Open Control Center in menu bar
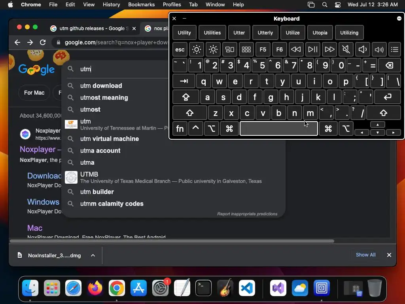The image size is (405, 304). [x=338, y=4]
